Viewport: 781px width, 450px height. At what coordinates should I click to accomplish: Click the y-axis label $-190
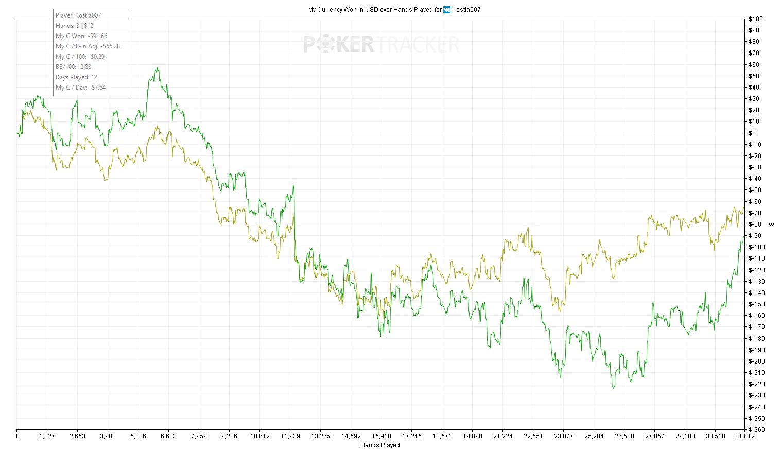pos(757,350)
